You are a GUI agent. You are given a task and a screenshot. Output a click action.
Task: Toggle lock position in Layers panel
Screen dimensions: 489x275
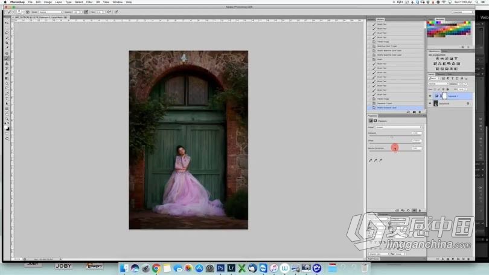(443, 89)
